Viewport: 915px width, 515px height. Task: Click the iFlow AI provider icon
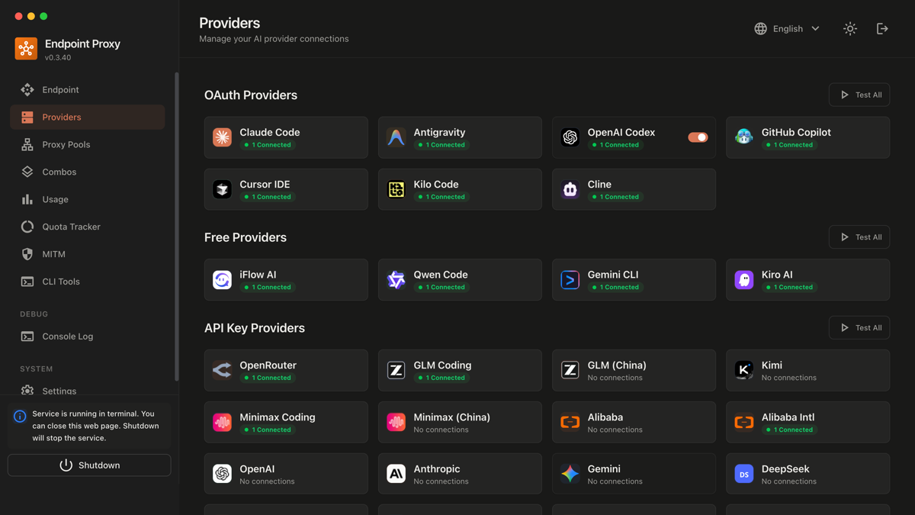tap(222, 280)
